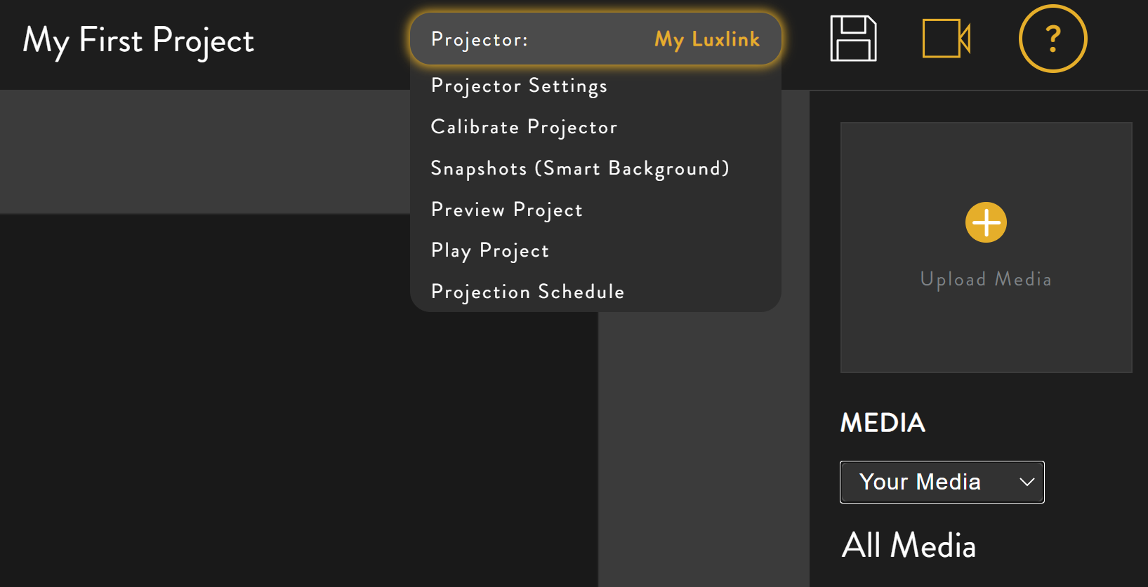Open help with the question mark icon

1053,39
